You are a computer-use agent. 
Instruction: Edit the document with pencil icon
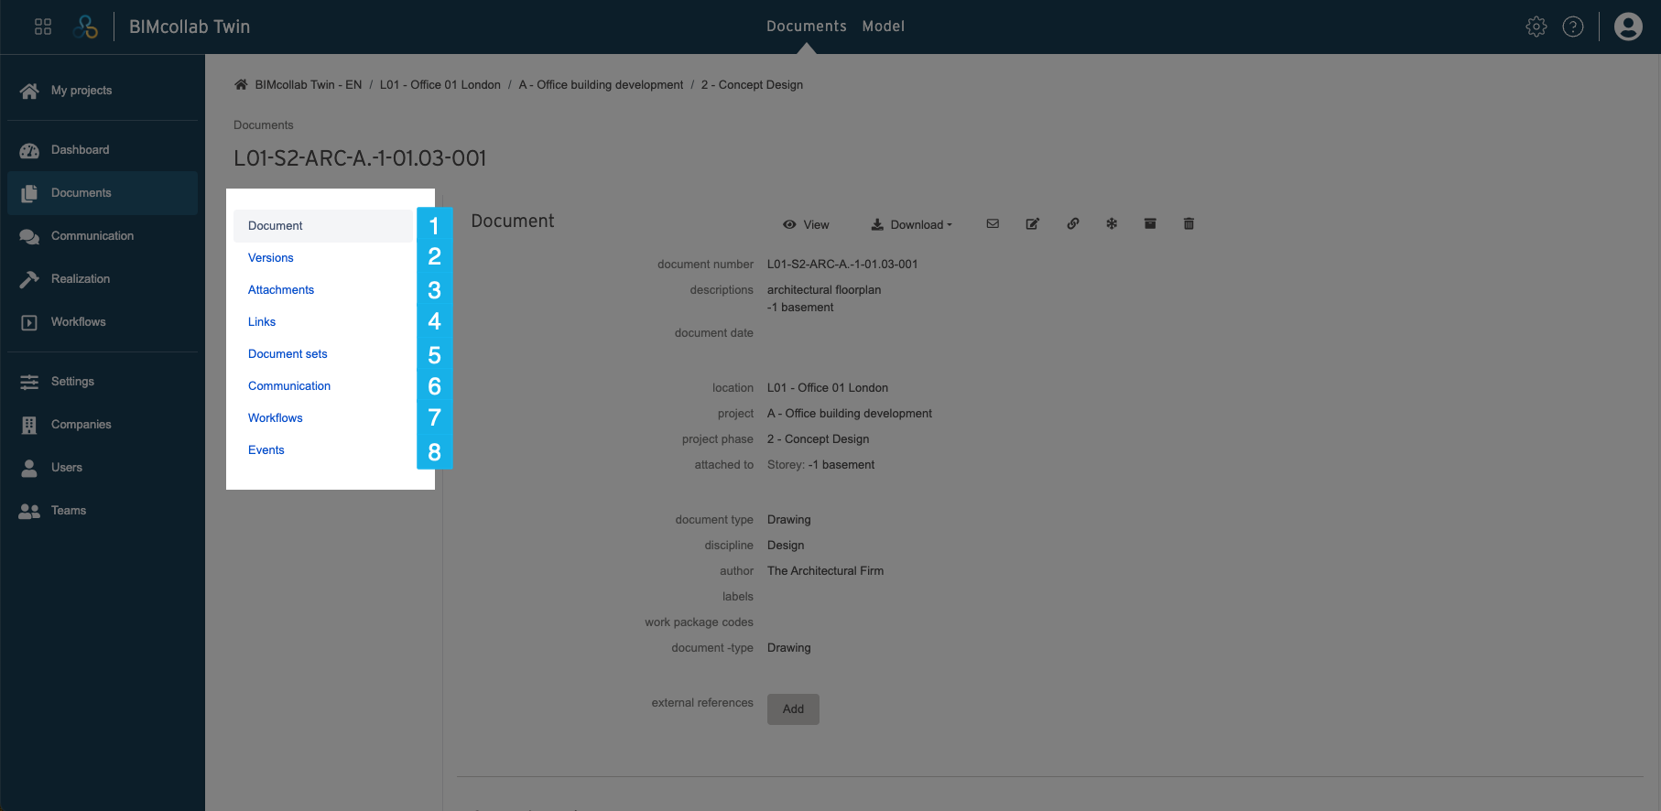point(1033,223)
